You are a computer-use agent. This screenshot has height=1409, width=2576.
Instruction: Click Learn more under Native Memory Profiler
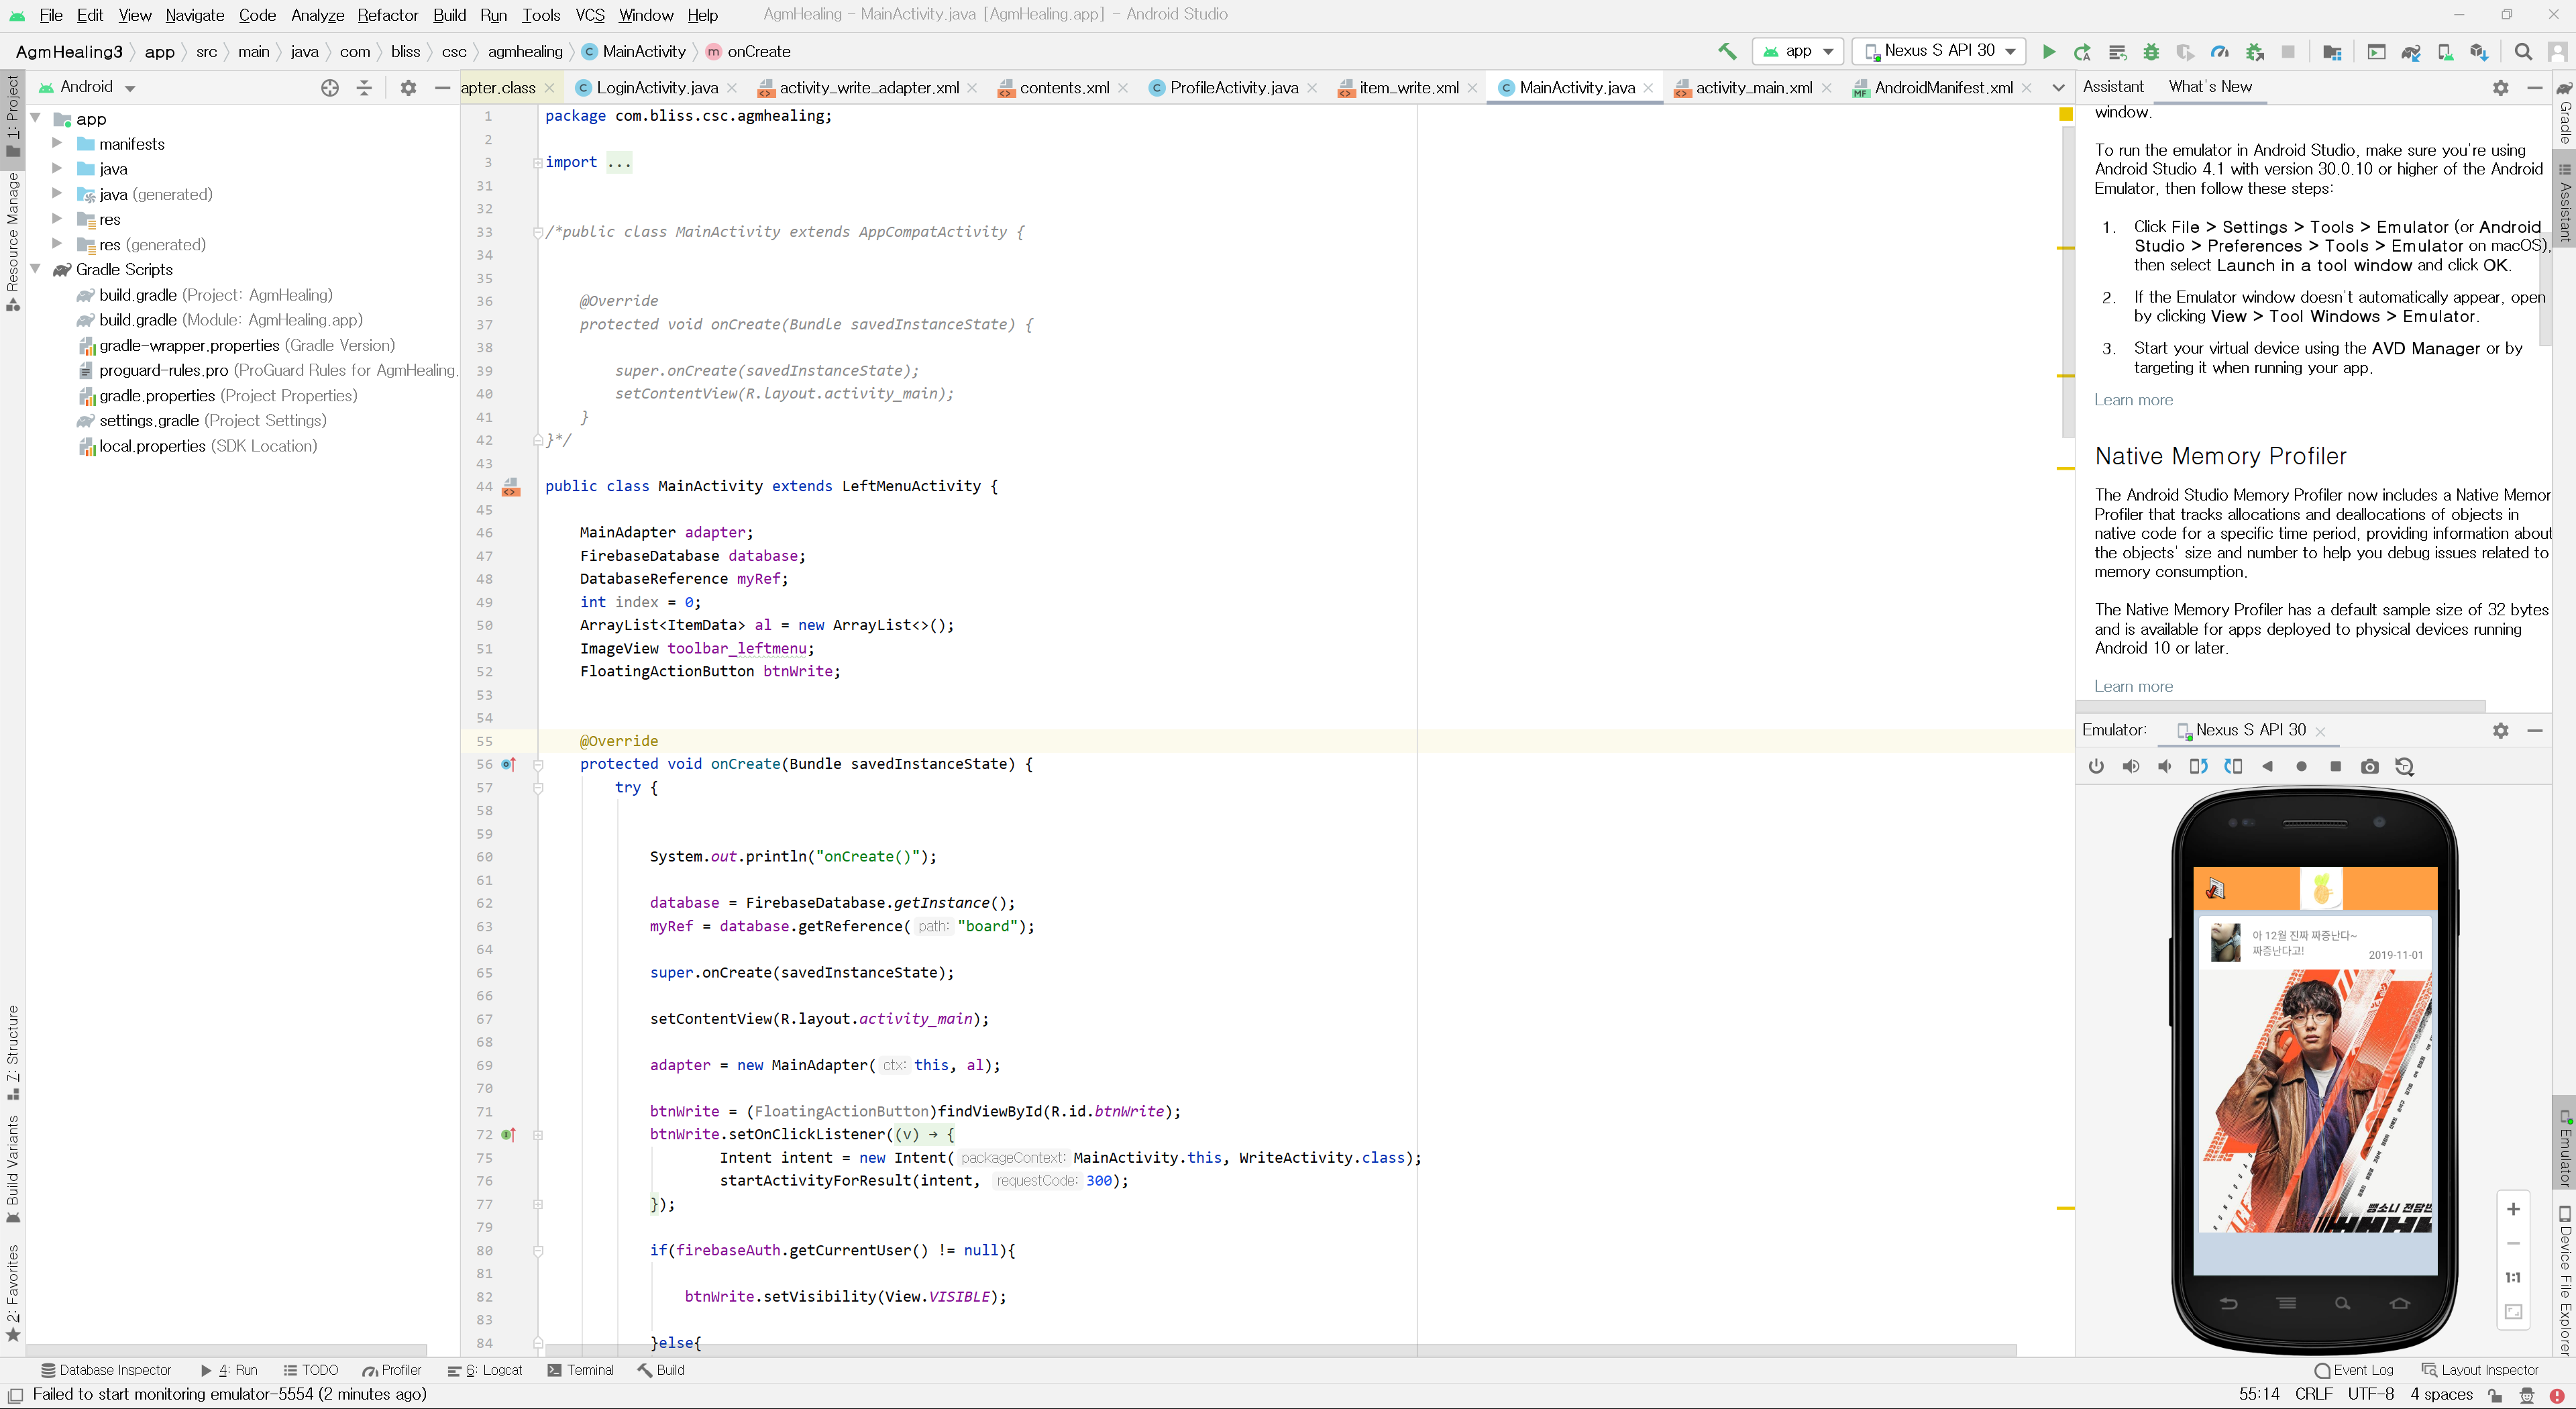2133,687
